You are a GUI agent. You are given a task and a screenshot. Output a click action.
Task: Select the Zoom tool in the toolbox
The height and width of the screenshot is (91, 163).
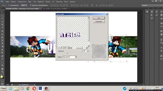pyautogui.click(x=2, y=72)
